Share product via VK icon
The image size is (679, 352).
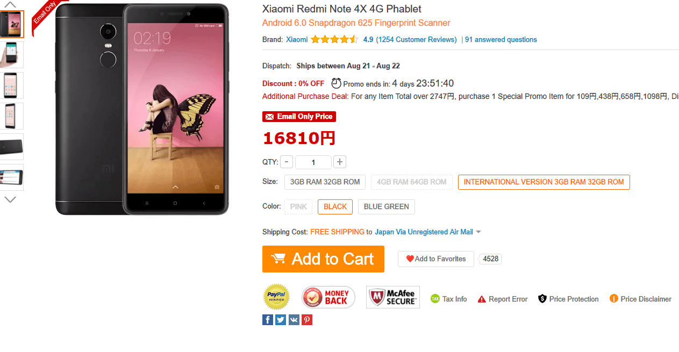click(294, 320)
